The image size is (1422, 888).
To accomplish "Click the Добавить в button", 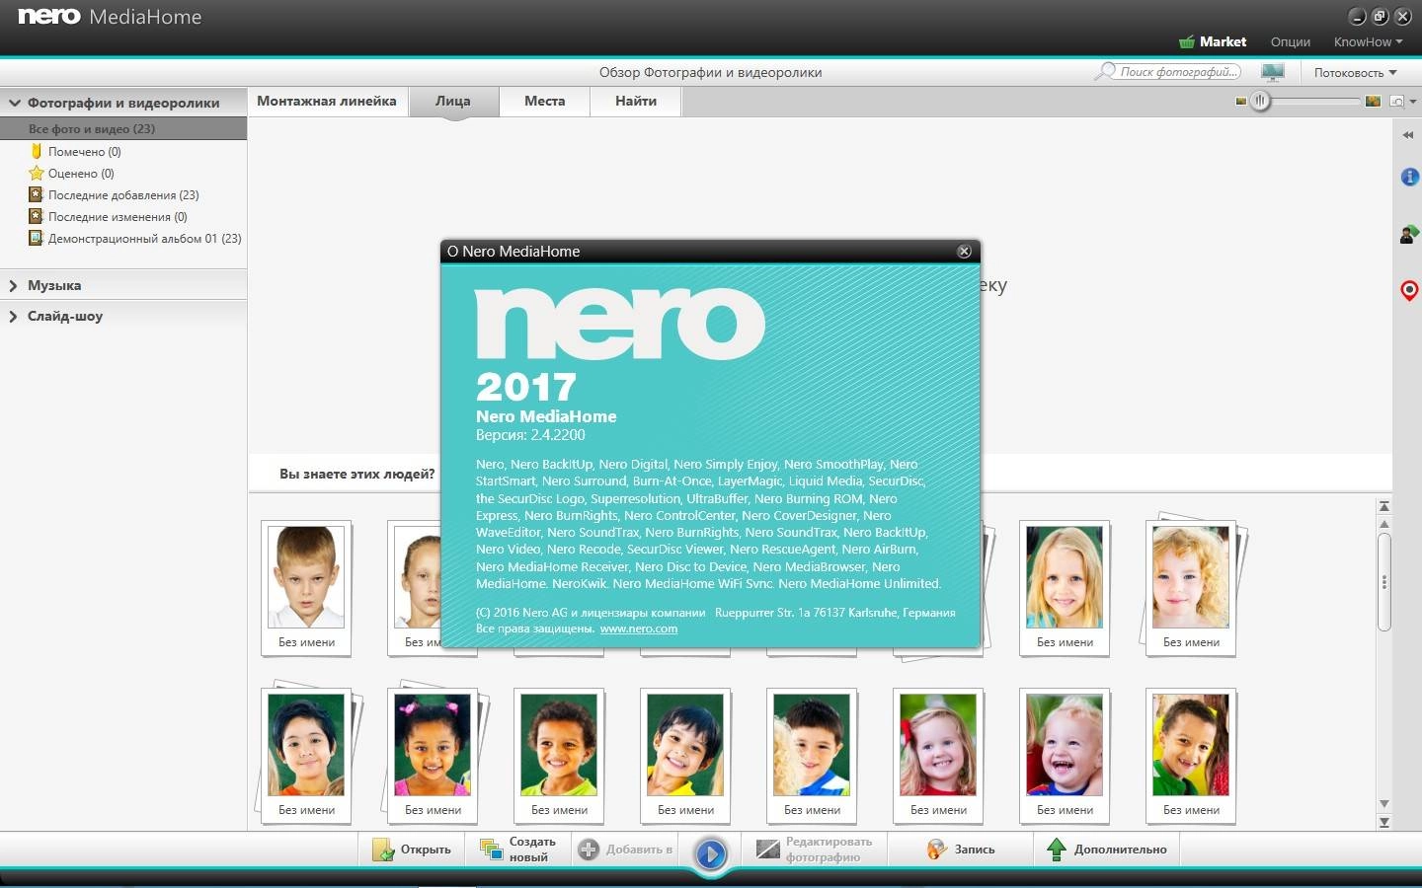I will click(626, 850).
